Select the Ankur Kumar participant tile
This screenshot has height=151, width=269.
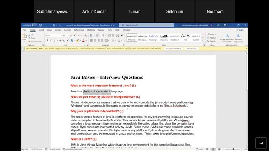click(94, 11)
